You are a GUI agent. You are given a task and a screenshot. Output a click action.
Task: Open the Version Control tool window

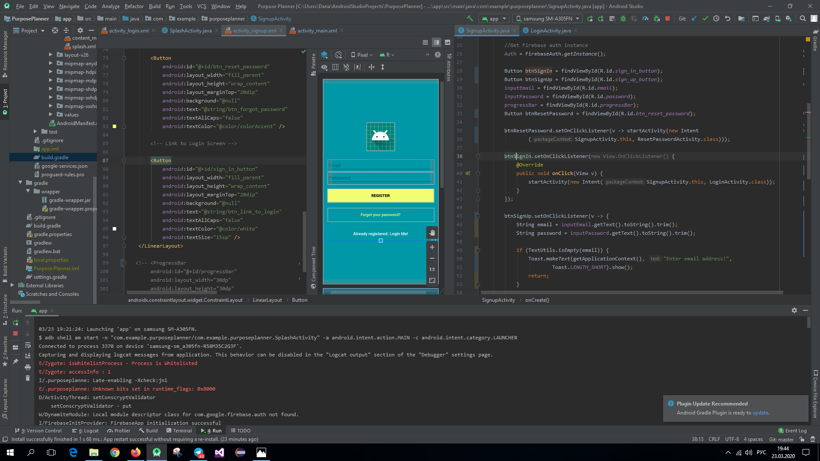[38, 431]
